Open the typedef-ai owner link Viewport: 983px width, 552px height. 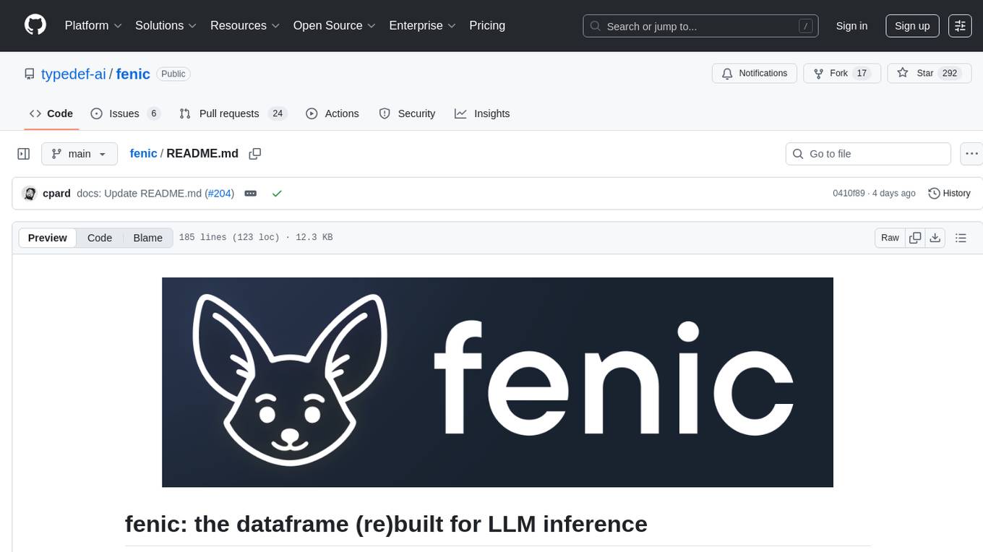pos(74,74)
